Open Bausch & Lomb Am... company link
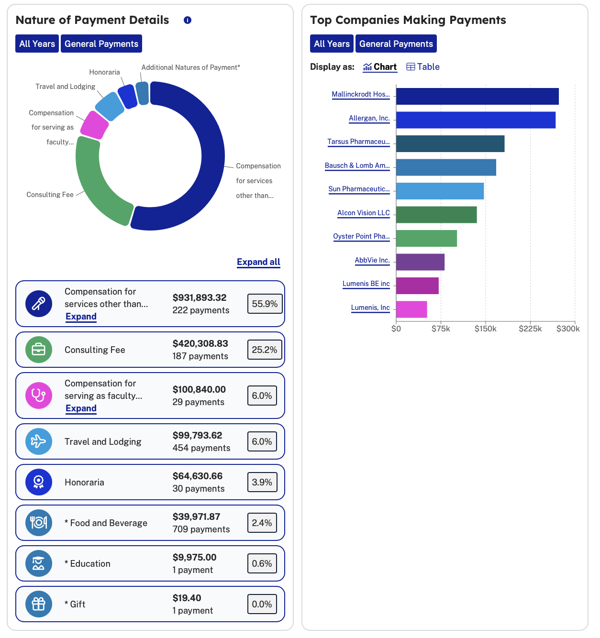 pos(357,165)
